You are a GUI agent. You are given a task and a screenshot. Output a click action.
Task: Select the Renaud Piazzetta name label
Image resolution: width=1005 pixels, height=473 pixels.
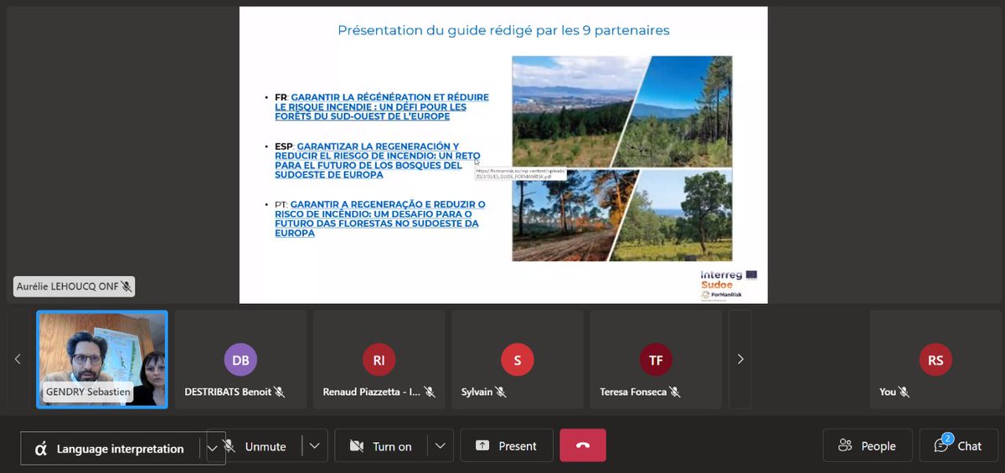pos(372,392)
